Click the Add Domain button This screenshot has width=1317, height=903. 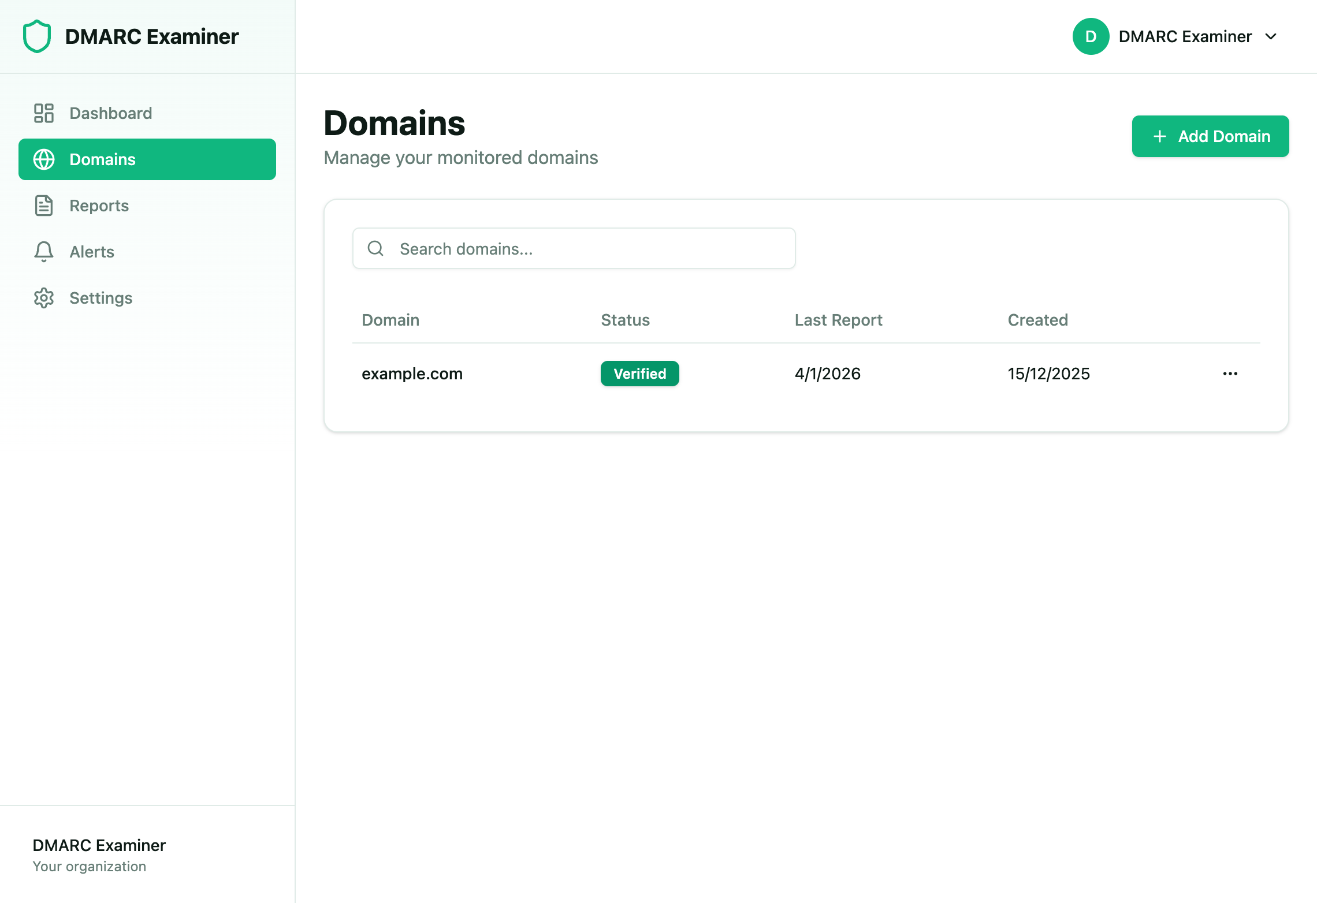tap(1210, 136)
